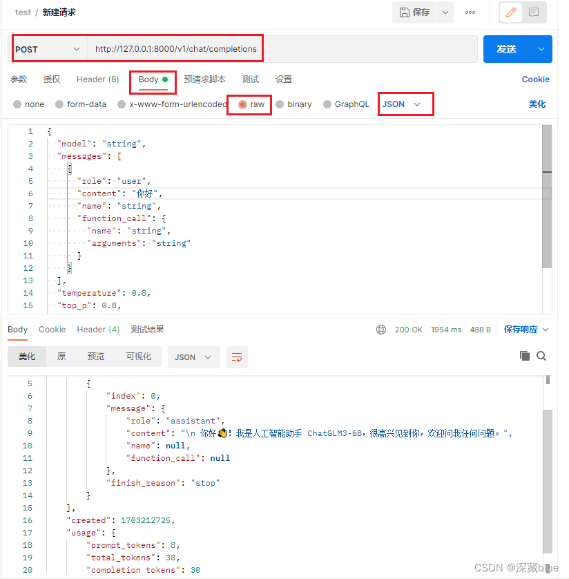This screenshot has height=579, width=569.
Task: Select the form-data radio option
Action: point(81,104)
